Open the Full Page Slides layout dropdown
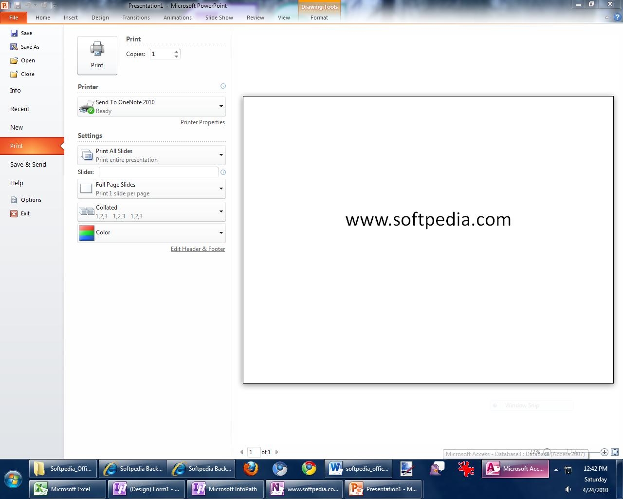Image resolution: width=623 pixels, height=499 pixels. coord(221,189)
